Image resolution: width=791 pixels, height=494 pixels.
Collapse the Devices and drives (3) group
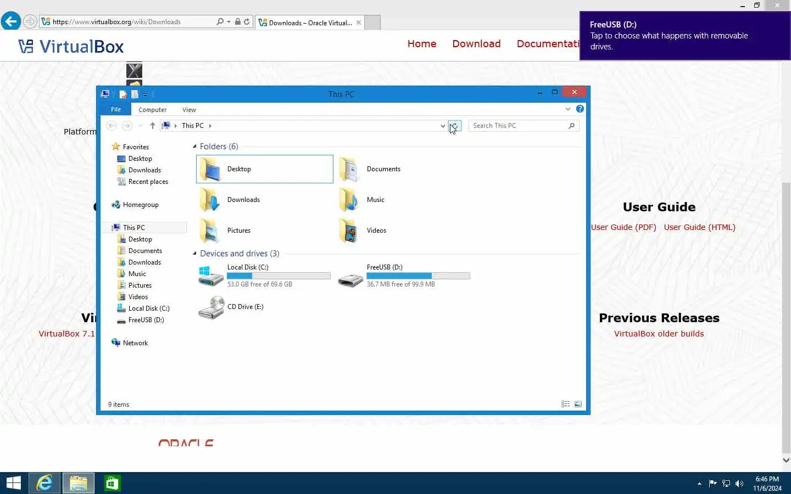(194, 254)
